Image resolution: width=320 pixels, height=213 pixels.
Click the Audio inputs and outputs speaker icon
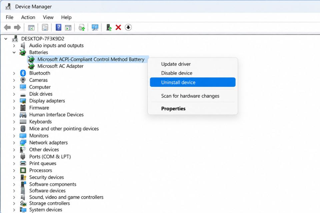23,46
